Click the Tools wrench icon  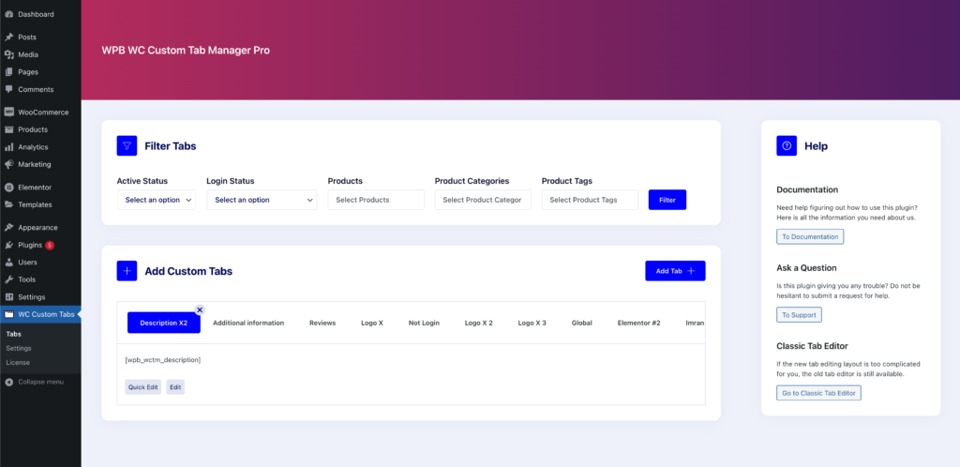tap(8, 279)
